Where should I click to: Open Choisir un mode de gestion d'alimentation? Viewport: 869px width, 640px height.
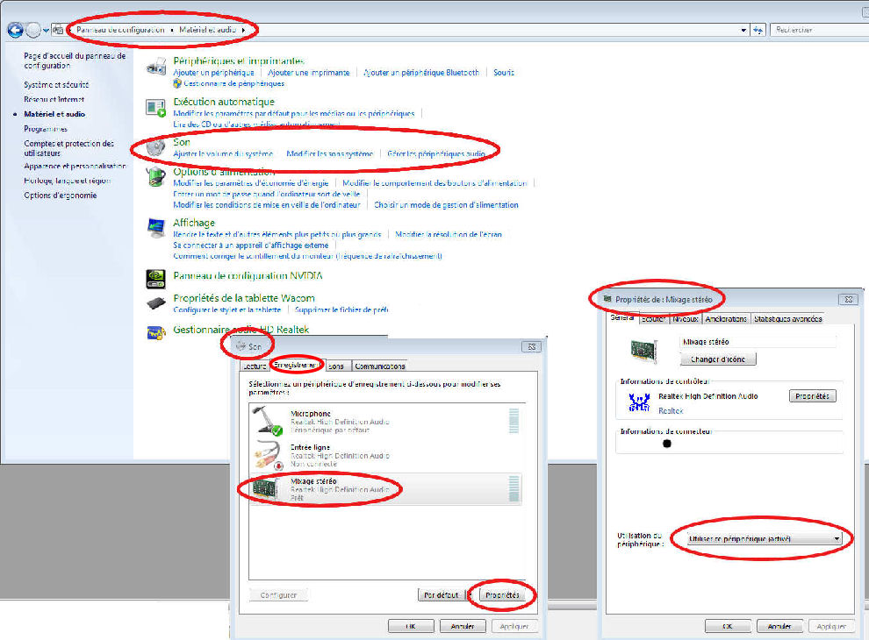pyautogui.click(x=446, y=205)
